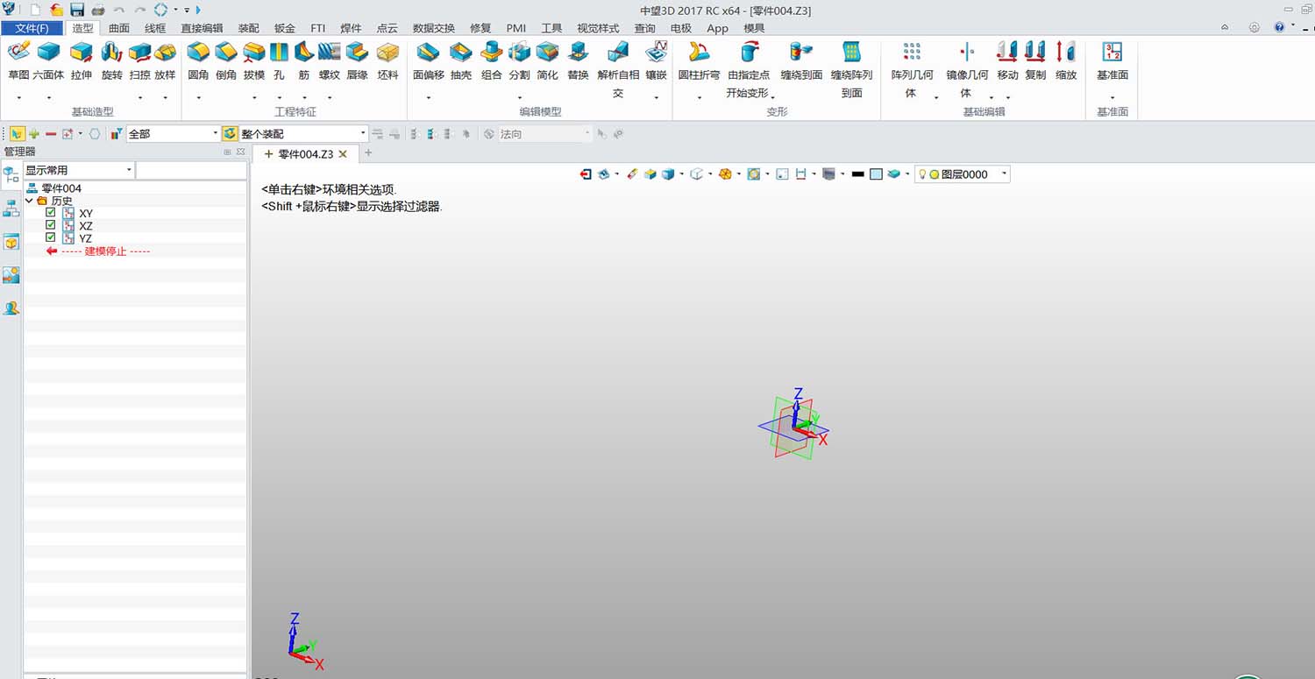
Task: Uncheck the XY plane in history tree
Action: [50, 213]
